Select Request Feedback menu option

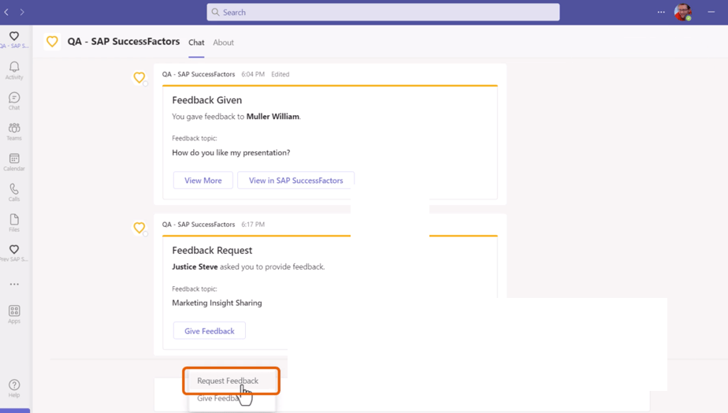228,381
